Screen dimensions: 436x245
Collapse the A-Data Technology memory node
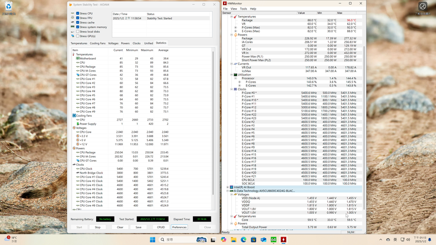(x=228, y=191)
